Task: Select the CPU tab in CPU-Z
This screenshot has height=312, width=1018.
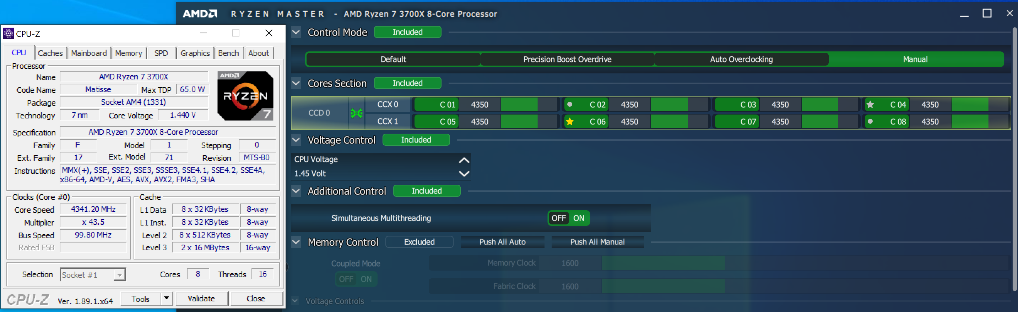Action: [x=18, y=52]
